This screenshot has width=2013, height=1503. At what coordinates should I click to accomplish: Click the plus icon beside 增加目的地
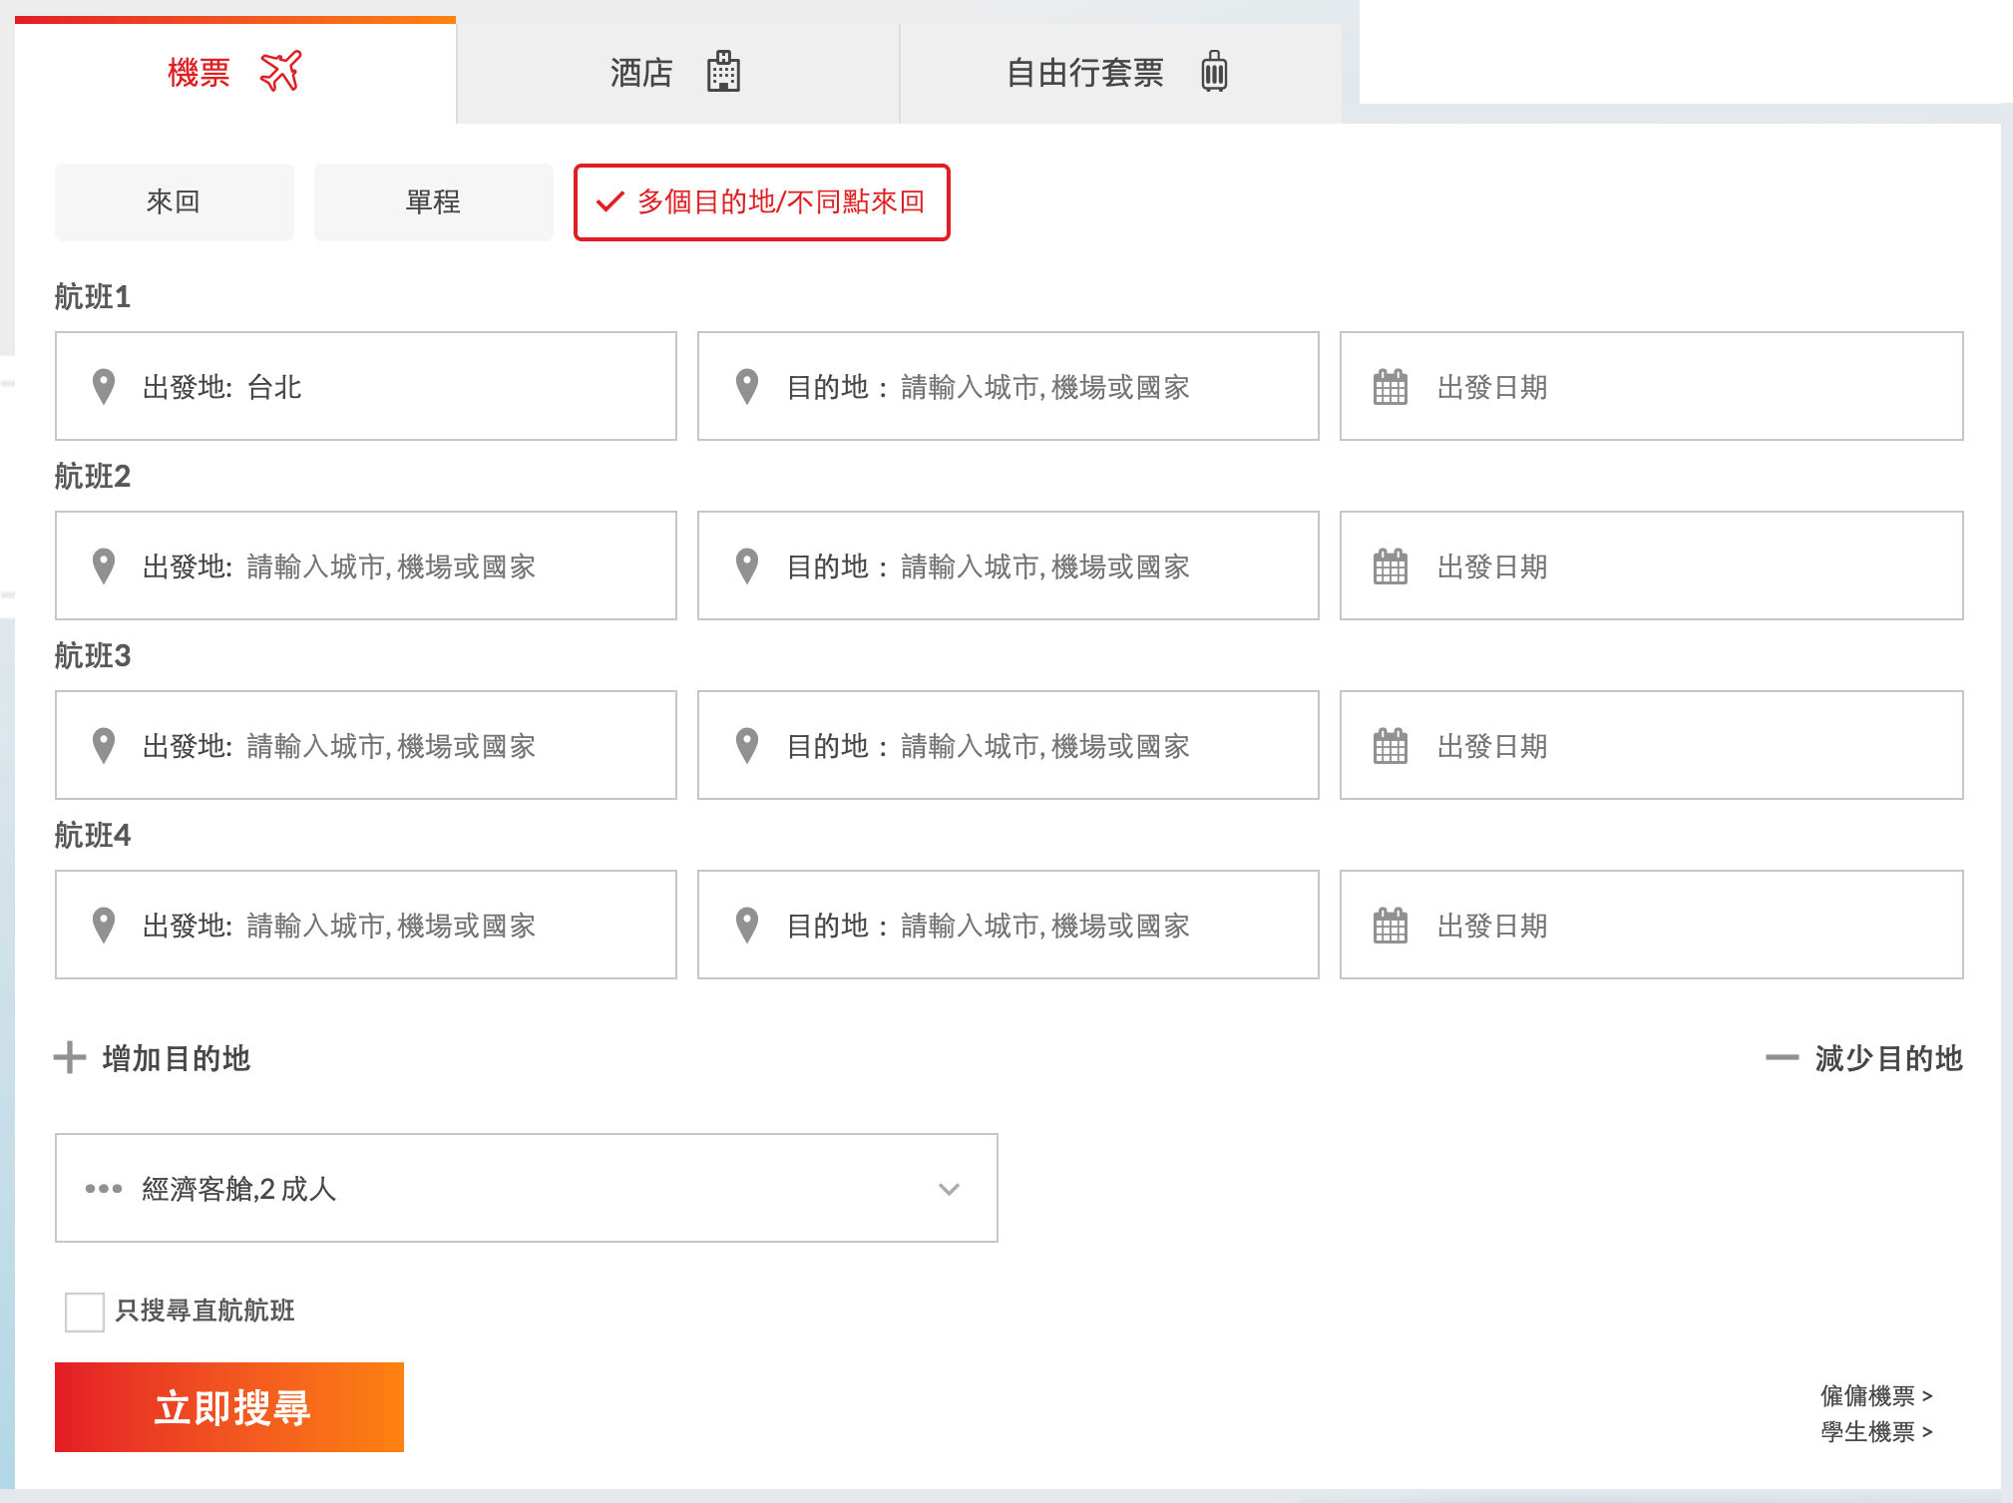[x=70, y=1057]
